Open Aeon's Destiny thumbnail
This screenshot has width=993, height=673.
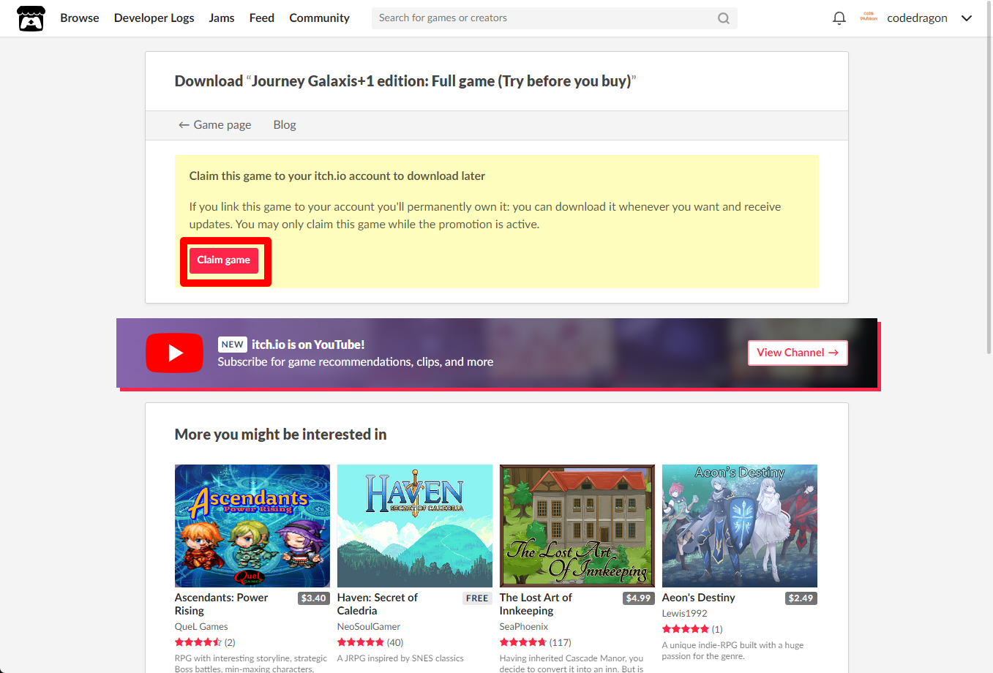(740, 526)
